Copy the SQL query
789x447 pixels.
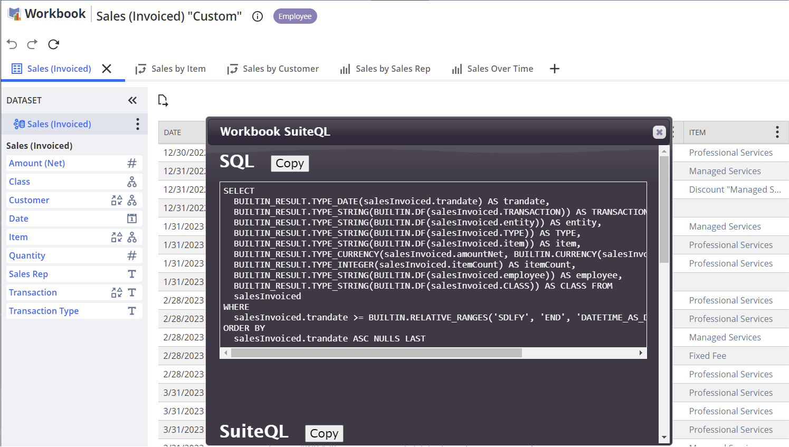coord(290,164)
